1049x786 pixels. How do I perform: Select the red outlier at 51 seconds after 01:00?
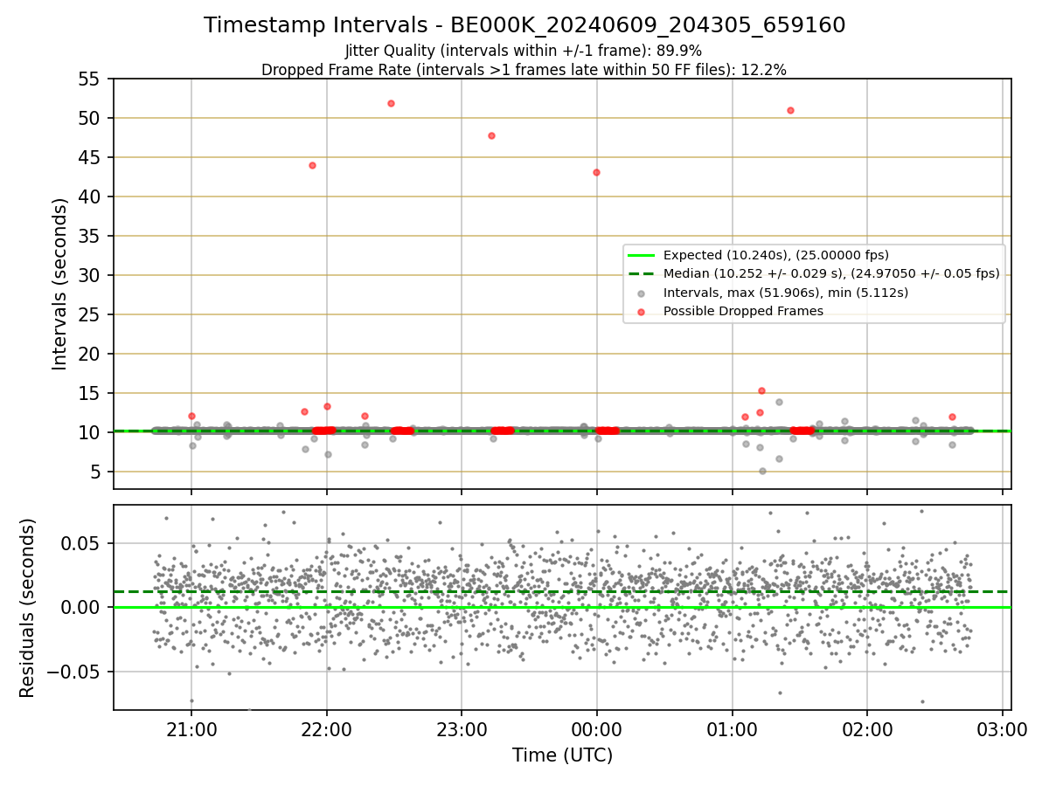click(x=790, y=110)
